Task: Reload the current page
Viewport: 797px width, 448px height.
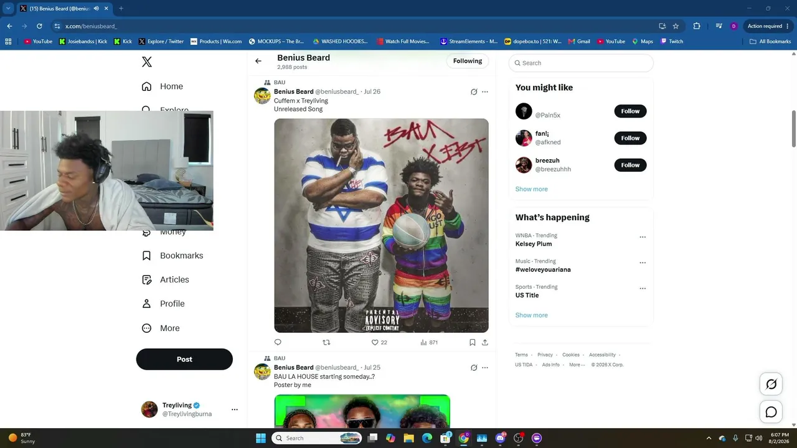Action: pos(39,26)
